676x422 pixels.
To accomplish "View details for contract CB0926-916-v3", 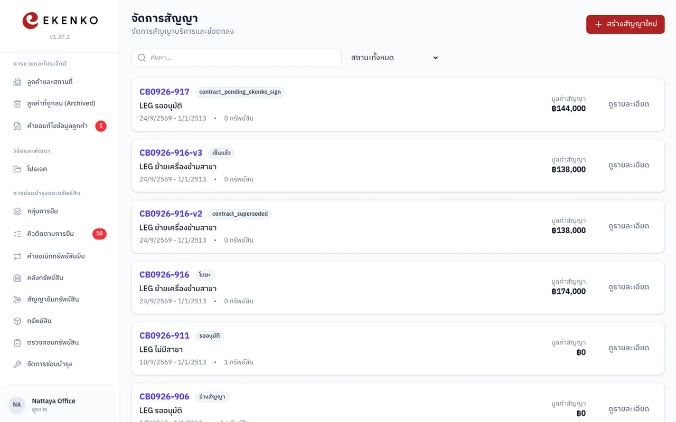I will 628,165.
